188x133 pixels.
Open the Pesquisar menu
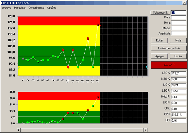(x=20, y=8)
